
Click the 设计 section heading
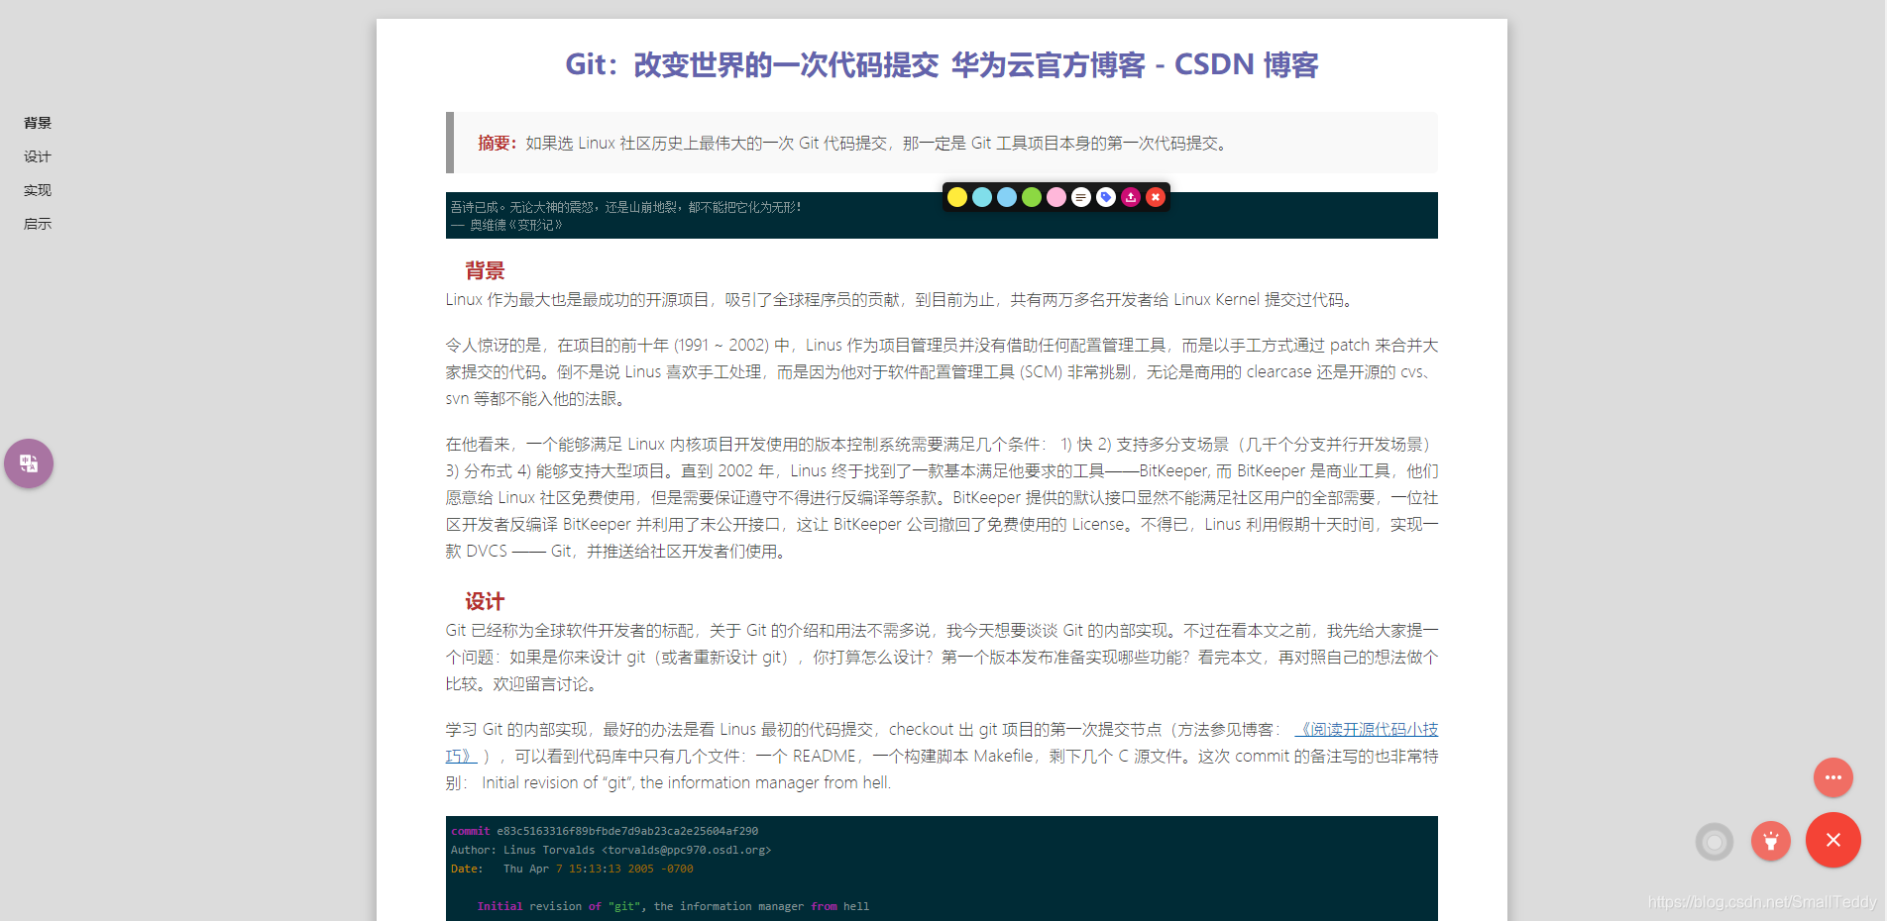485,601
